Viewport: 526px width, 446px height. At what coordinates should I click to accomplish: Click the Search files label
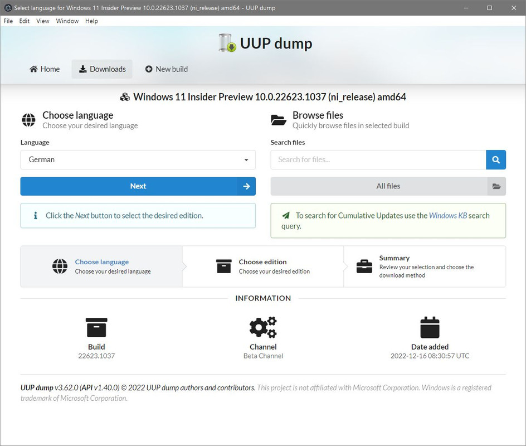click(x=288, y=142)
